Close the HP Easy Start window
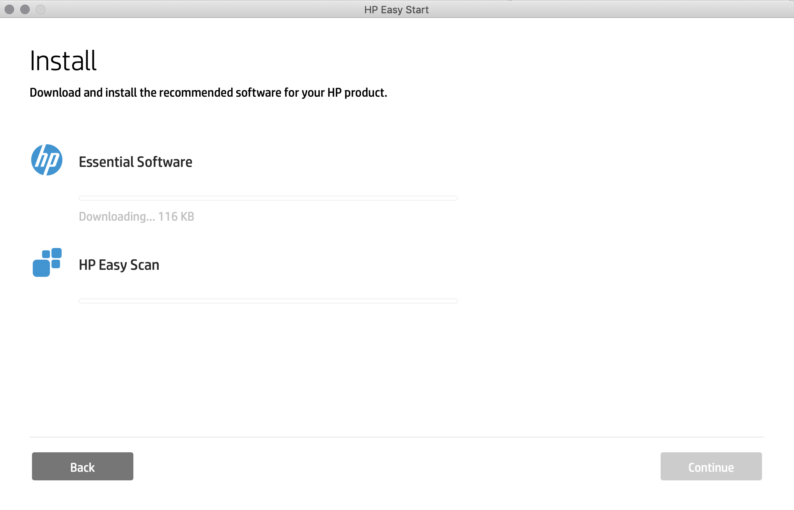The image size is (794, 510). pos(9,9)
